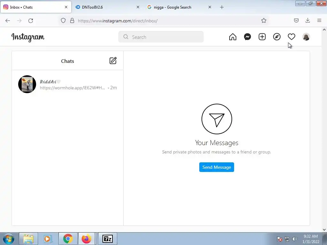Launch Google Chrome from taskbar
Image resolution: width=327 pixels, height=245 pixels.
tap(68, 239)
